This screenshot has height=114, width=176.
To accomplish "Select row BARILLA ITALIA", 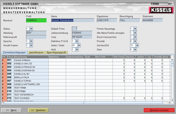I will tap(86, 78).
